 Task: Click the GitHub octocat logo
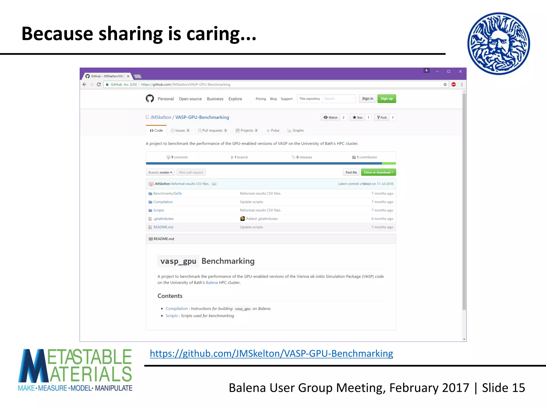(150, 99)
